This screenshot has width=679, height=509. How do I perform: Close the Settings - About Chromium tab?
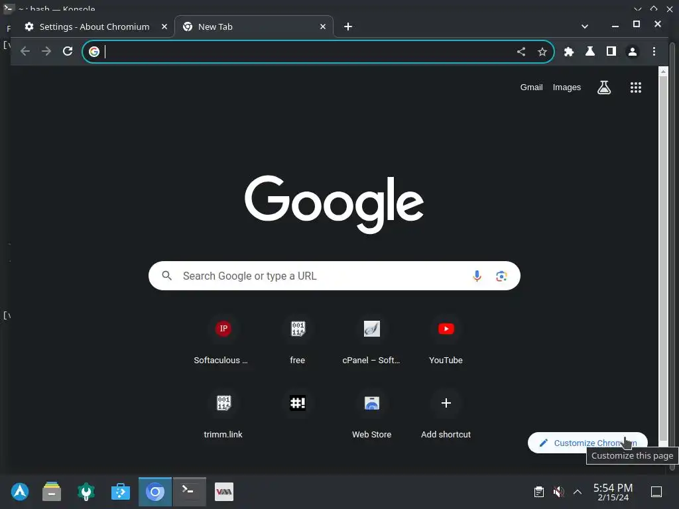click(x=164, y=27)
